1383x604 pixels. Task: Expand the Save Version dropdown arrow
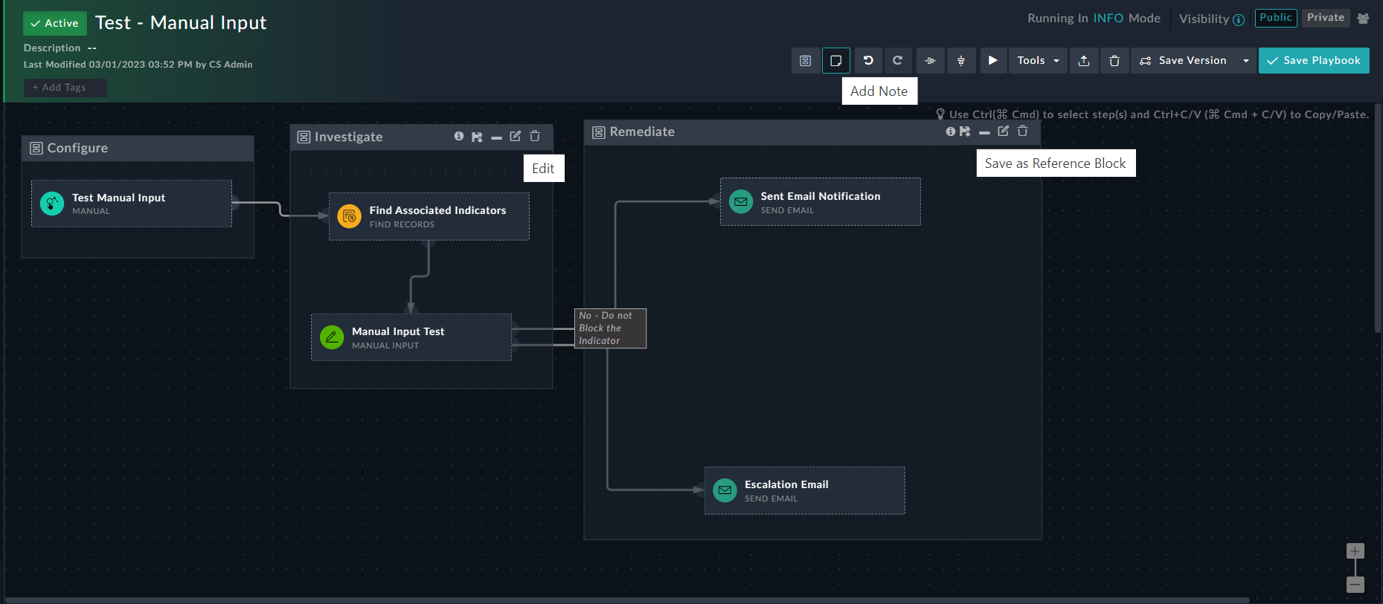(x=1245, y=61)
